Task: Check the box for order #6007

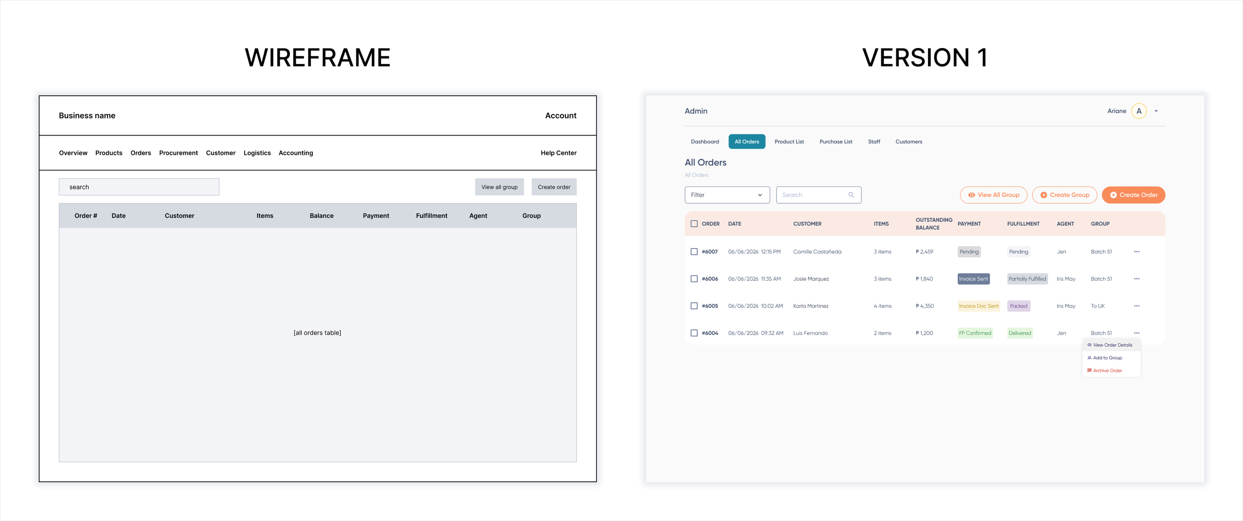Action: 694,252
